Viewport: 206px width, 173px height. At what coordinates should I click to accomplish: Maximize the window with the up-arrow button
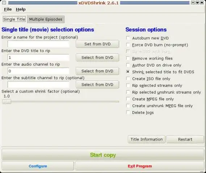click(x=202, y=3)
